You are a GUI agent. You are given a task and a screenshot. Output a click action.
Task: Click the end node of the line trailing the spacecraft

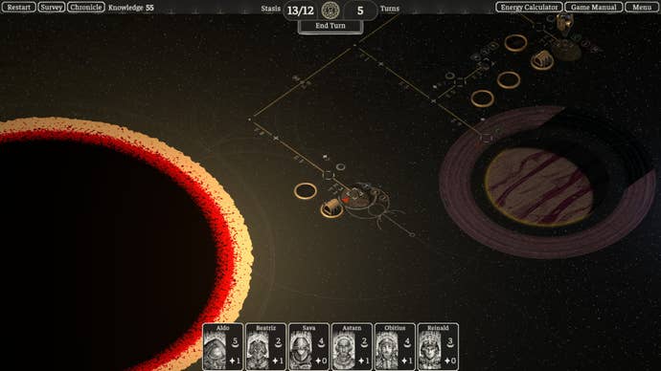[412, 234]
